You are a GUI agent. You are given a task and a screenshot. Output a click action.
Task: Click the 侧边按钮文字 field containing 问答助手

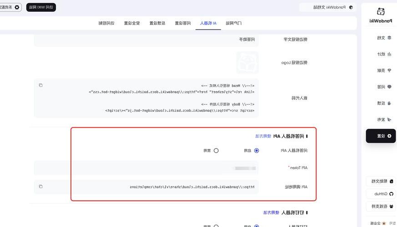146,39
